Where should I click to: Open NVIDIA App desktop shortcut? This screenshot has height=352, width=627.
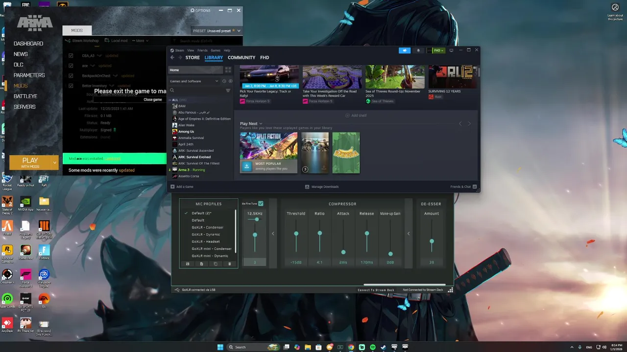(25, 204)
